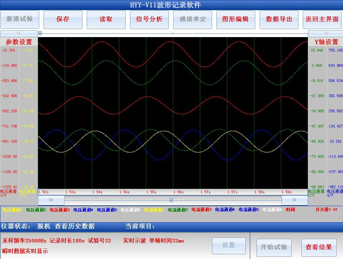
Task: Open the Y轴设置 panel
Action: tap(326, 42)
